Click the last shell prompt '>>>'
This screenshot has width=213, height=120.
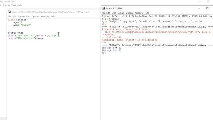(x=104, y=53)
